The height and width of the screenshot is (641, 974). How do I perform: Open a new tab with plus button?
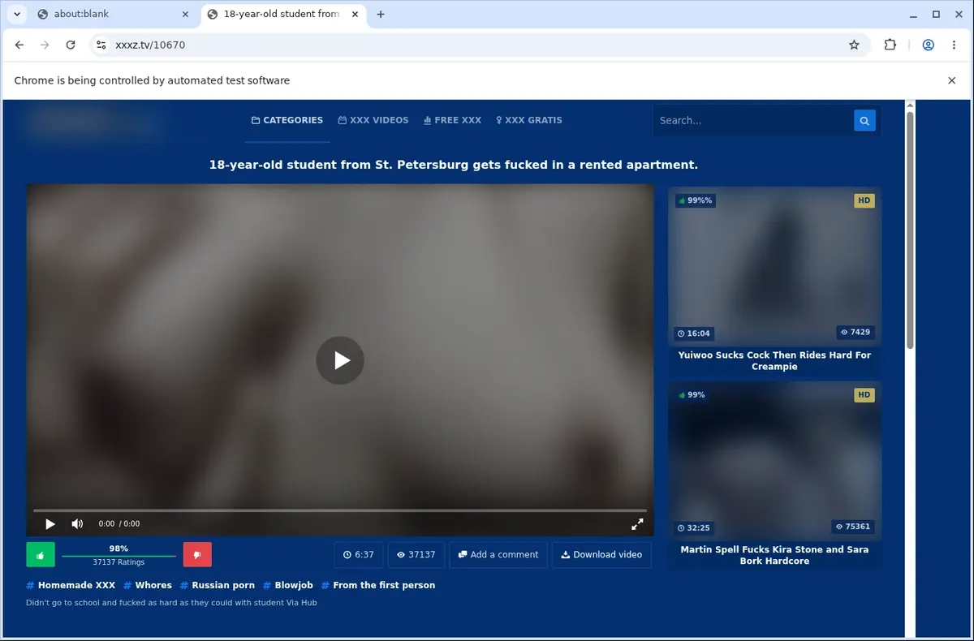pyautogui.click(x=381, y=14)
